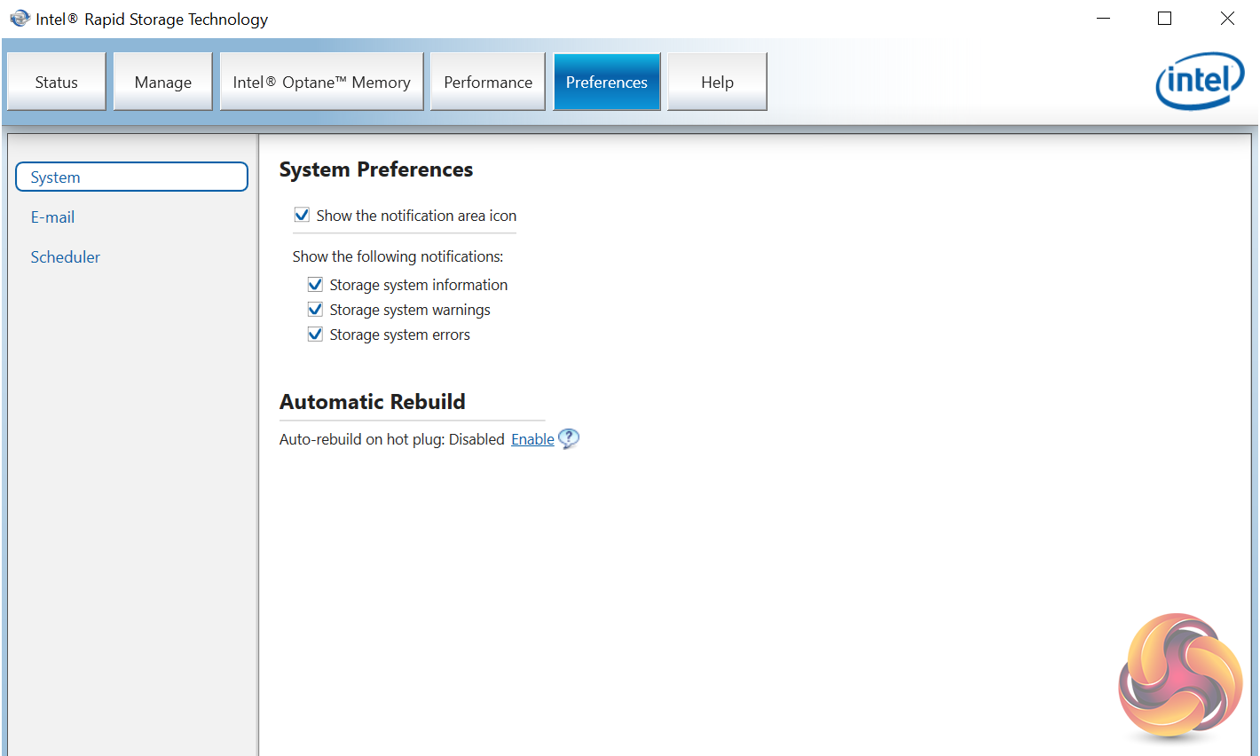
Task: Disable Storage system errors notifications
Action: [x=315, y=334]
